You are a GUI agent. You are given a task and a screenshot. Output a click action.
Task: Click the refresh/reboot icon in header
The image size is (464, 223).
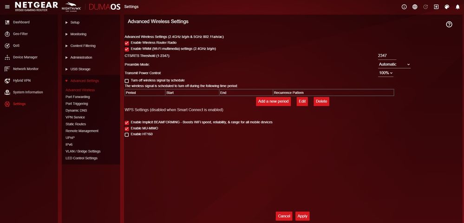[425, 7]
